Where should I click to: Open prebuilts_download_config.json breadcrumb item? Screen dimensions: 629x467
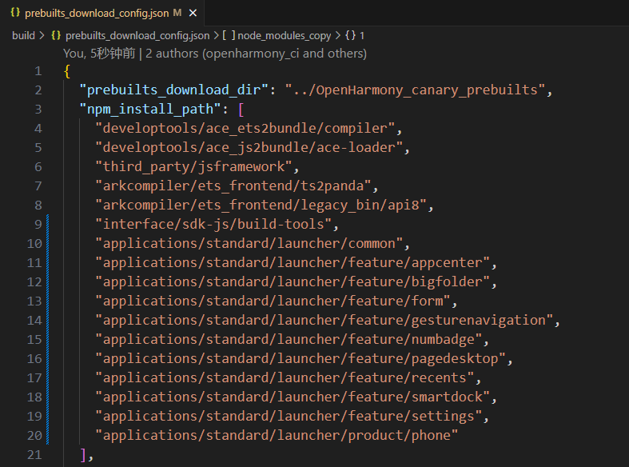[137, 36]
